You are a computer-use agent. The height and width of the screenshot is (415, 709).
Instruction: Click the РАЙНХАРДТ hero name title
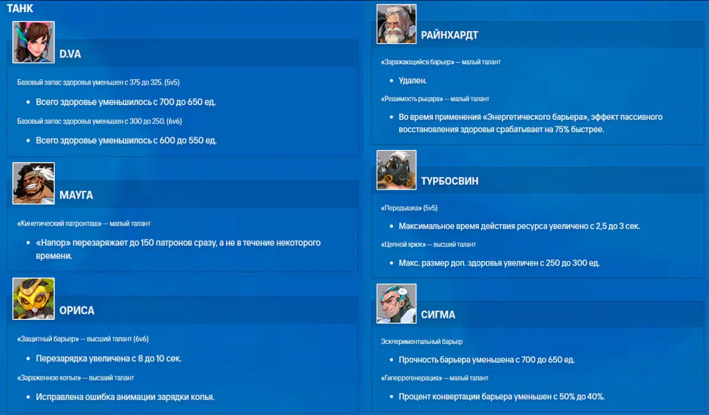[449, 35]
